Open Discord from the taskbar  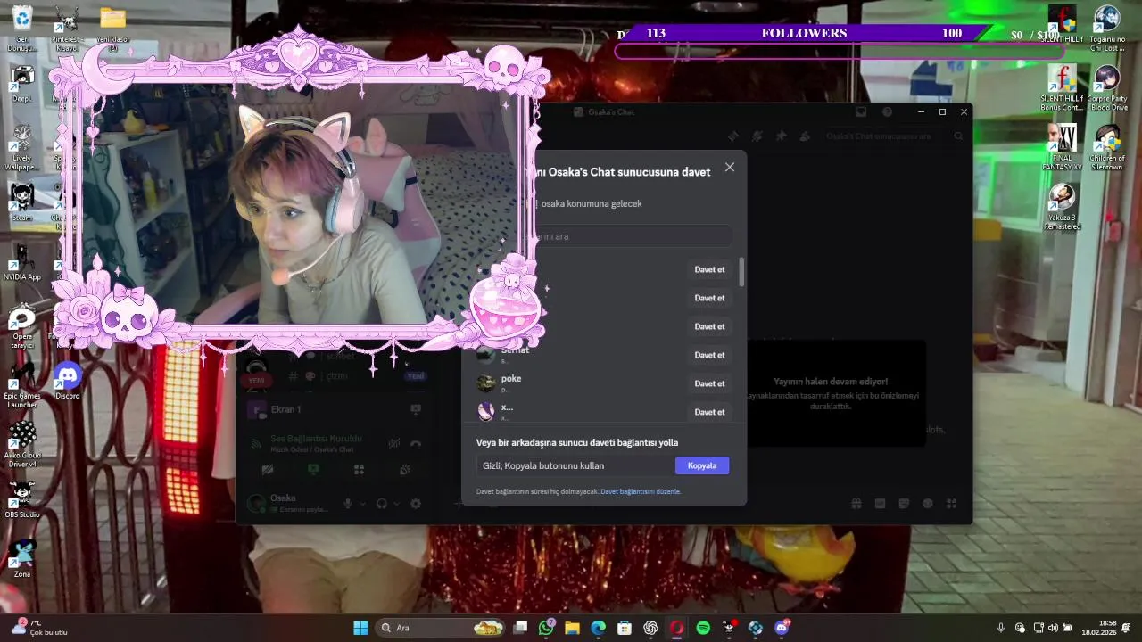click(x=782, y=628)
